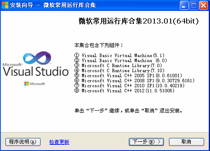Select the Visual Basic Virtual Machine(5.1) line
This screenshot has height=151, width=210.
click(x=119, y=55)
